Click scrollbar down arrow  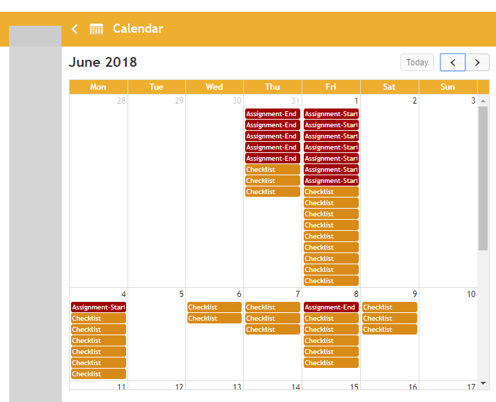point(483,385)
